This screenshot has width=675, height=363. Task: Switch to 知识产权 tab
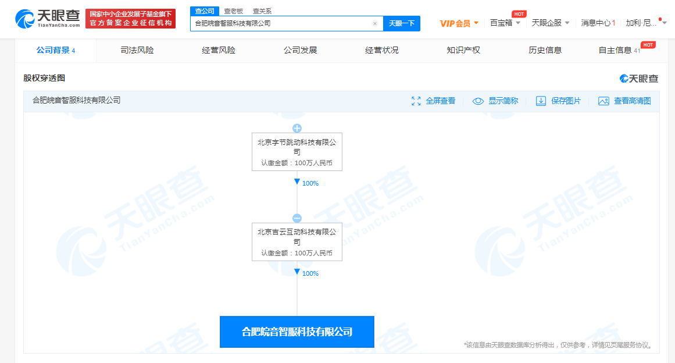pos(463,51)
